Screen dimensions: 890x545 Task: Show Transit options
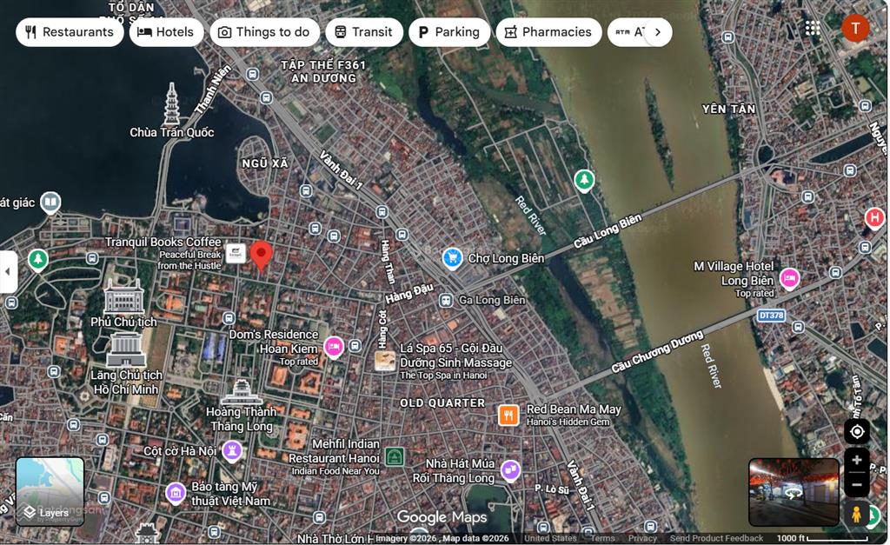coord(364,32)
